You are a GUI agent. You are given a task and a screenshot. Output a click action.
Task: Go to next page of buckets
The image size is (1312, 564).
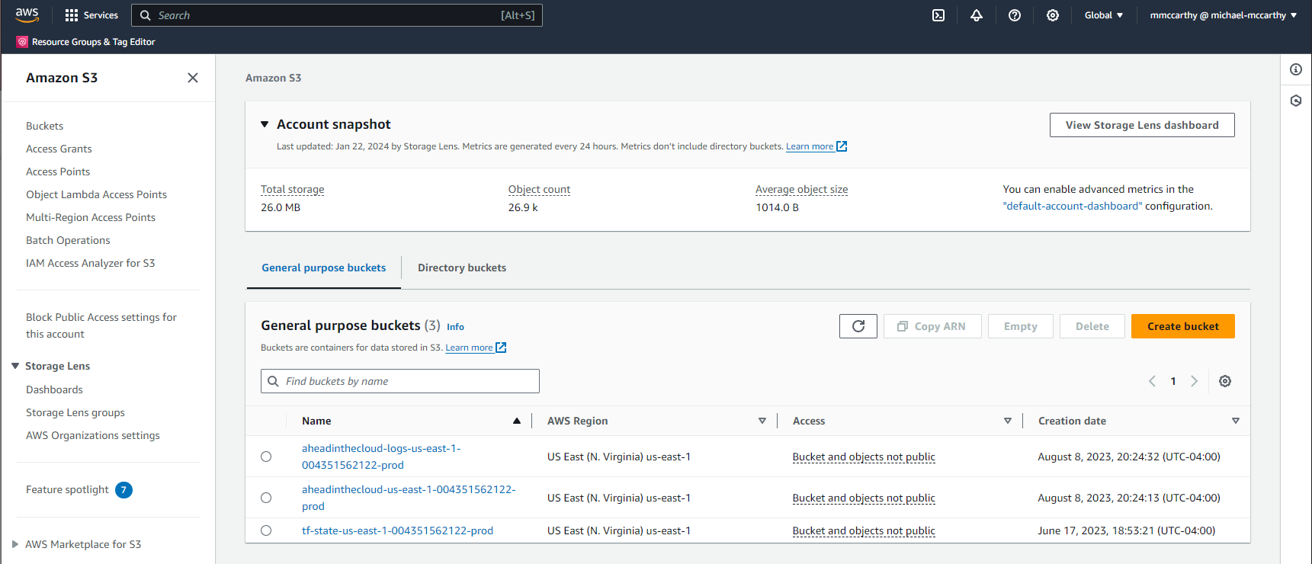(x=1195, y=381)
